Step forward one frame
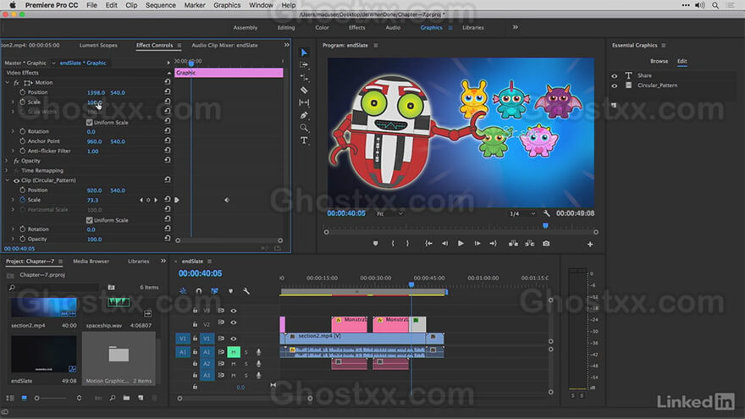 point(477,243)
